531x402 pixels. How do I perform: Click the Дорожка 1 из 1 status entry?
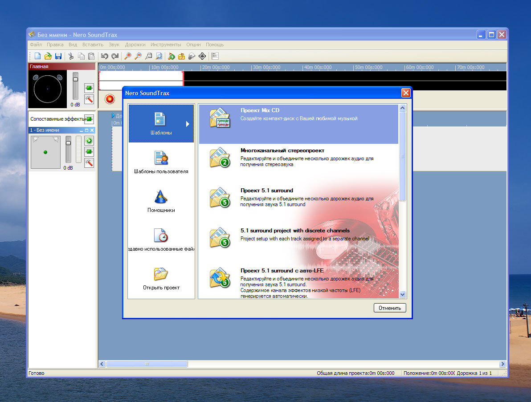tap(474, 373)
